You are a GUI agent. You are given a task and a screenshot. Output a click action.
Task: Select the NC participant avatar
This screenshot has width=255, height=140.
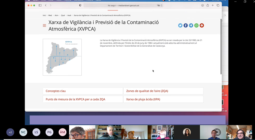pyautogui.click(x=23, y=132)
